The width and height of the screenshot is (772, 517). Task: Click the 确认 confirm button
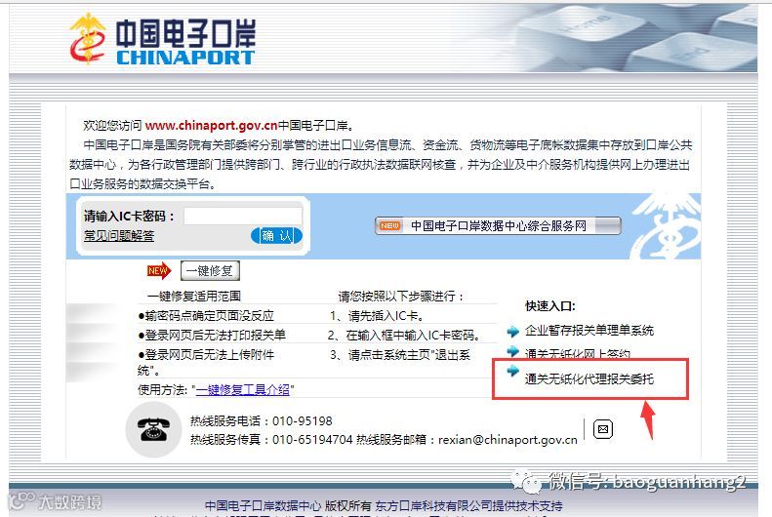tap(276, 236)
